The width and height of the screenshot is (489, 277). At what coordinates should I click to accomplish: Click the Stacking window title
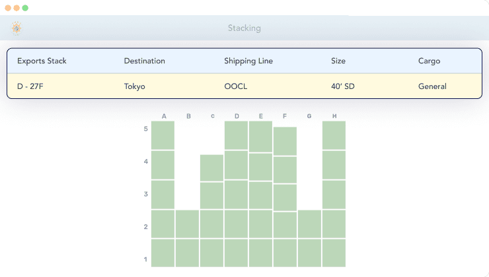coord(244,28)
